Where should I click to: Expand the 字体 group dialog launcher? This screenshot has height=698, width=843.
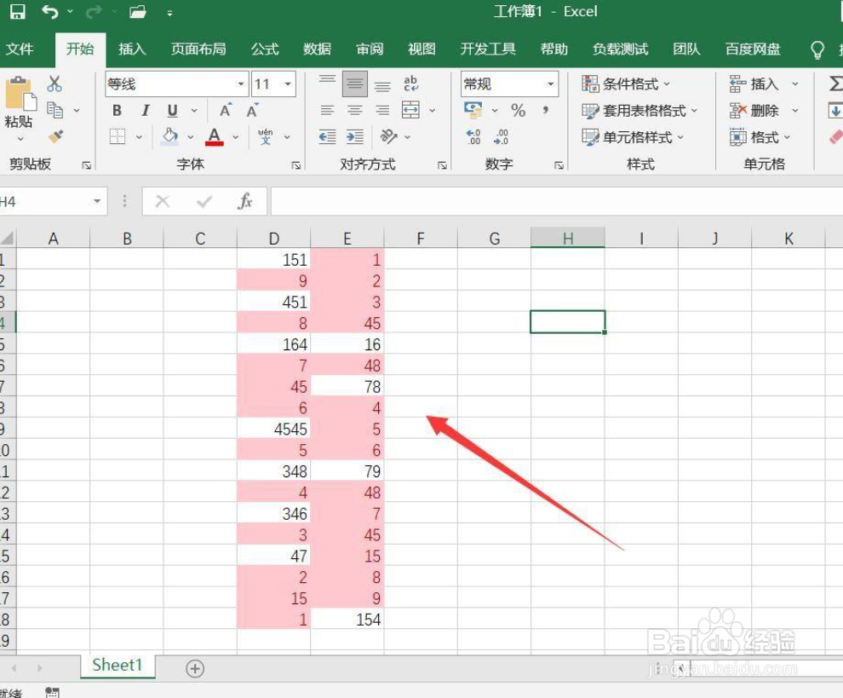pos(295,165)
